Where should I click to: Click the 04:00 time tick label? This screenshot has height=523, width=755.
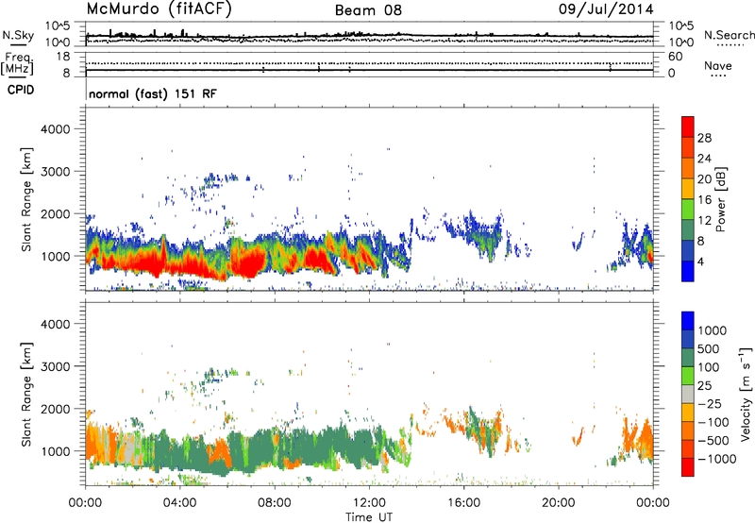click(179, 503)
